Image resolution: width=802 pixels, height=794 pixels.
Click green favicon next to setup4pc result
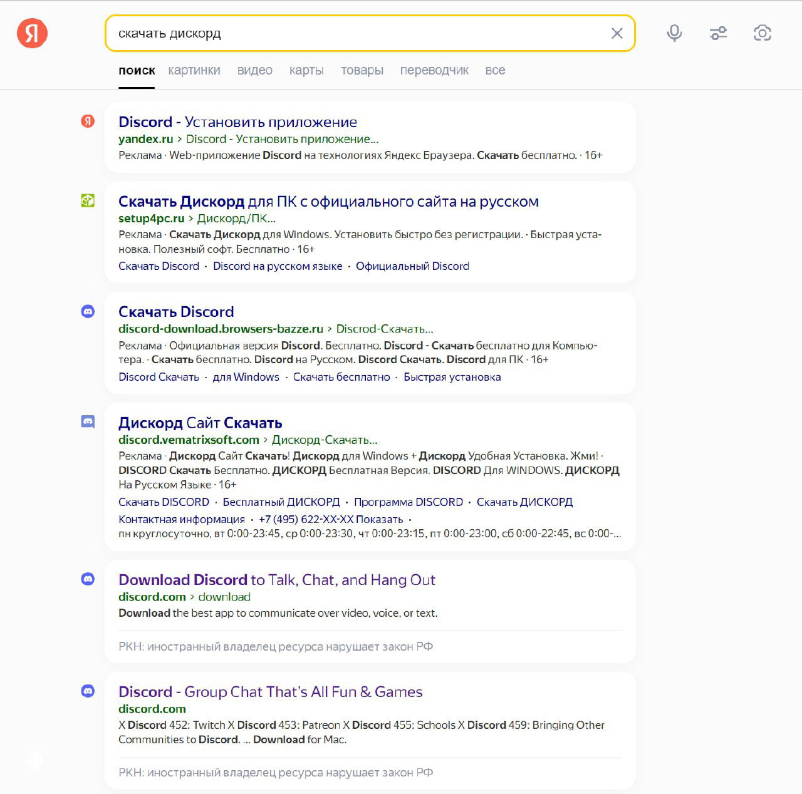coord(88,200)
